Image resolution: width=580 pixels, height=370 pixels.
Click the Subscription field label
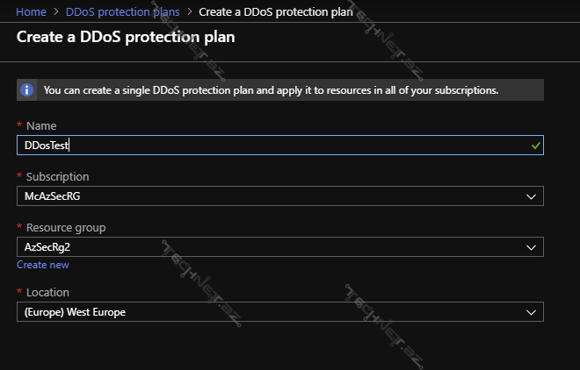coord(57,177)
